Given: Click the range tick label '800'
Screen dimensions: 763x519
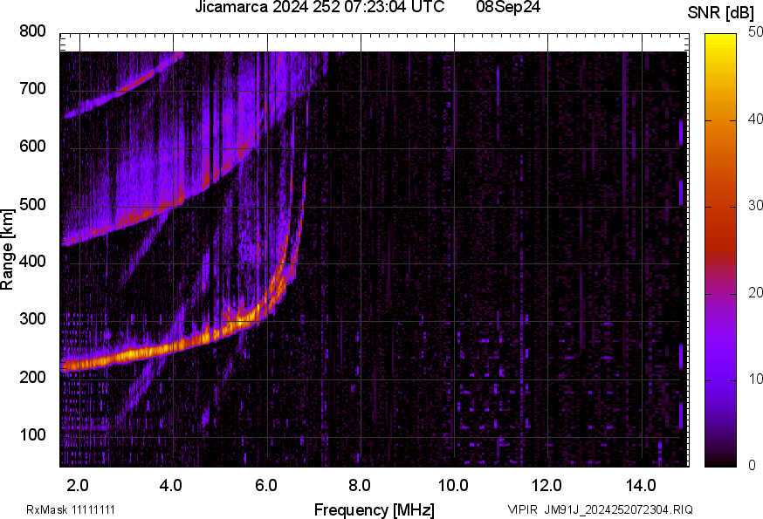Looking at the screenshot, I should tap(32, 31).
